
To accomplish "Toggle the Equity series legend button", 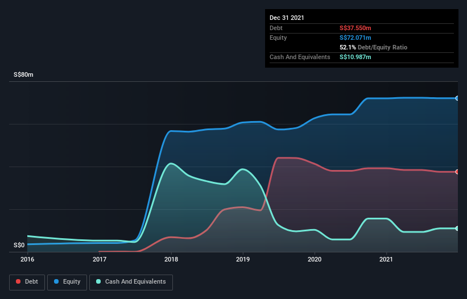I will pos(67,282).
